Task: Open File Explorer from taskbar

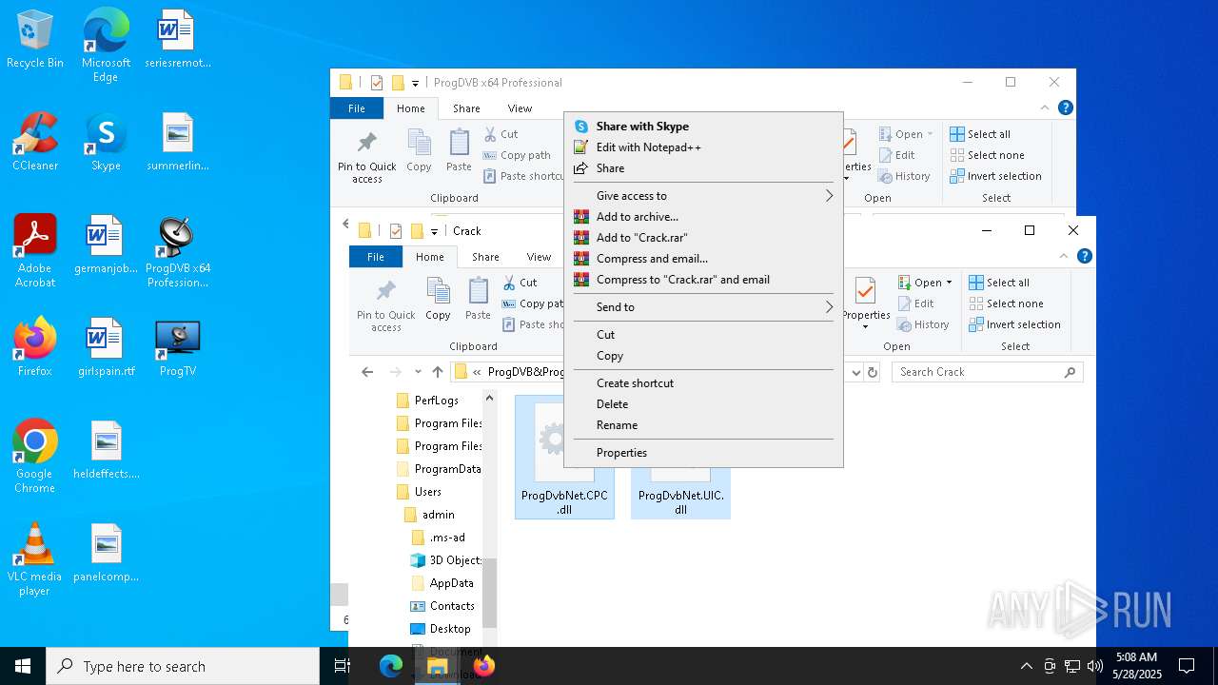Action: tap(438, 666)
